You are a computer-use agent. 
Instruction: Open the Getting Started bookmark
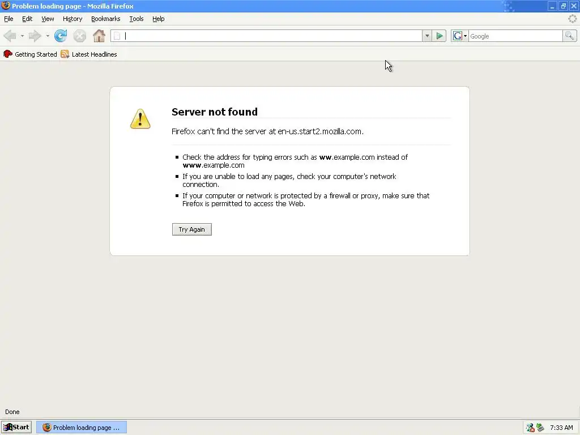30,54
